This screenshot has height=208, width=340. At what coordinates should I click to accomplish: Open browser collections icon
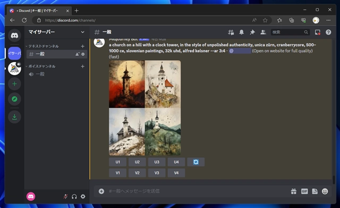[292, 20]
